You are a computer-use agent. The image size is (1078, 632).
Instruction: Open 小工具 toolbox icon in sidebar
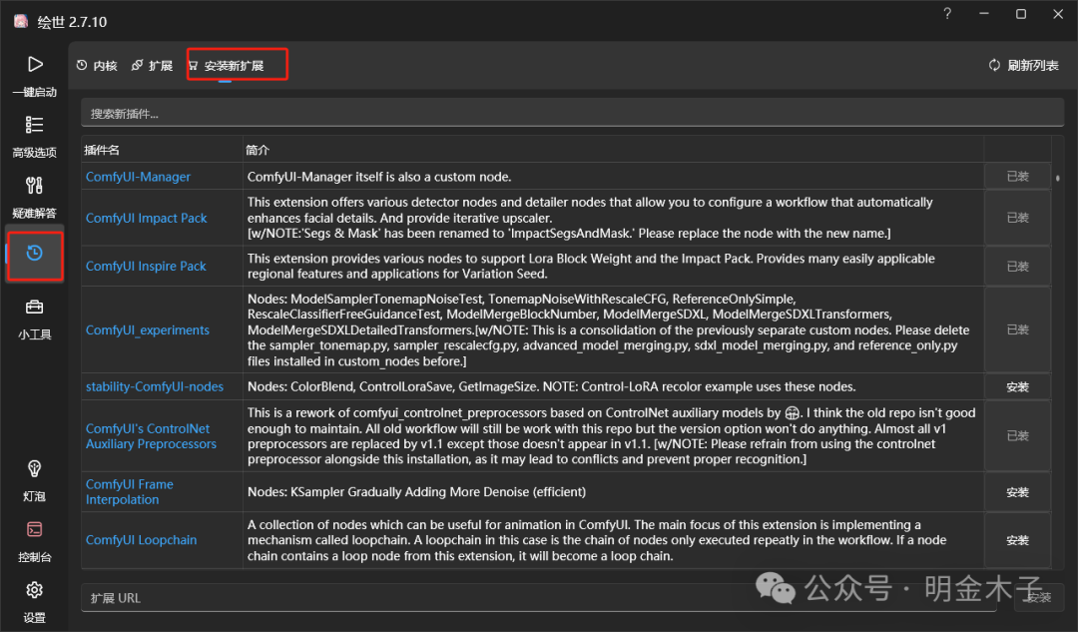click(x=34, y=307)
